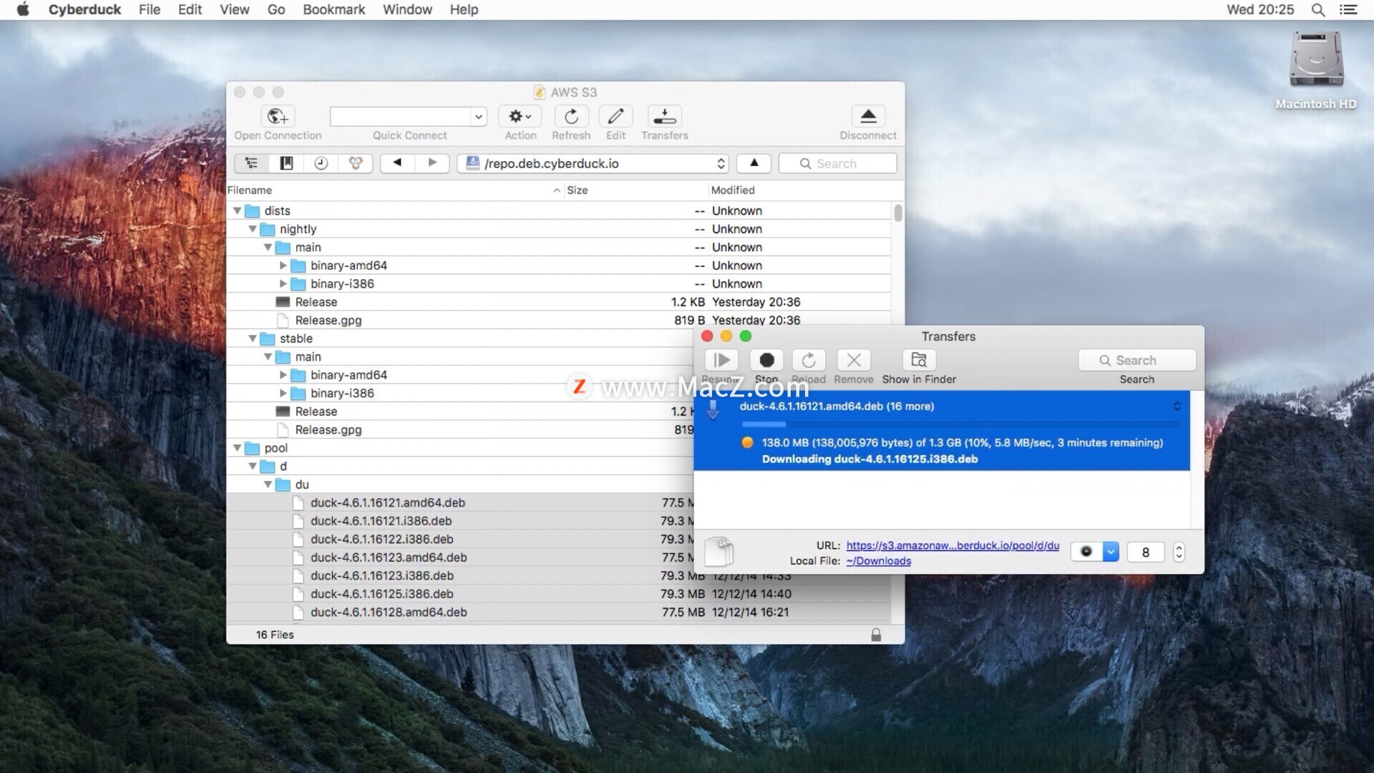Click the Quick Connect text field

click(x=400, y=117)
